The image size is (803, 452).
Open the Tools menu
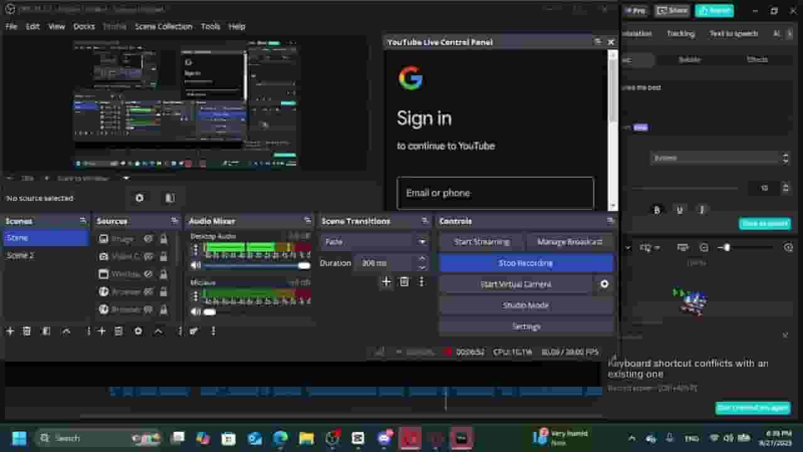210,26
